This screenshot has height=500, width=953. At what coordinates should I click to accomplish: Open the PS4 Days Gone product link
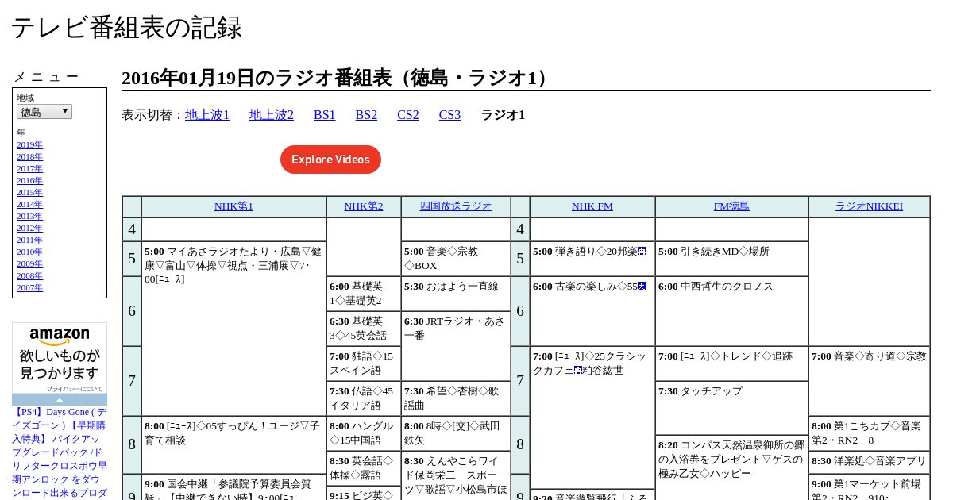click(x=60, y=452)
